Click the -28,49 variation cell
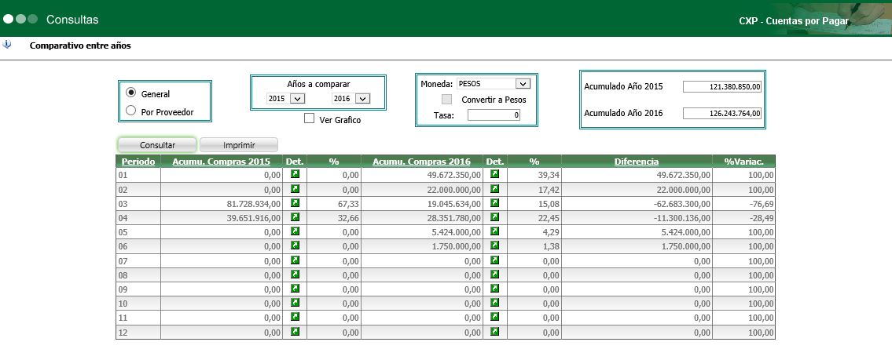Image resolution: width=892 pixels, height=360 pixels. 743,217
